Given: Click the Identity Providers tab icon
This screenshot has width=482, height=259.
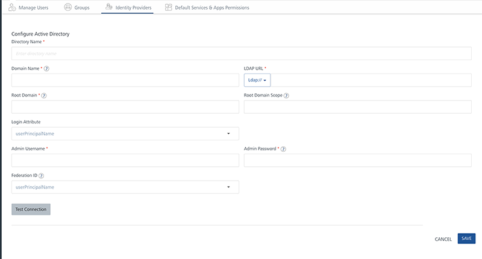Looking at the screenshot, I should pyautogui.click(x=108, y=7).
